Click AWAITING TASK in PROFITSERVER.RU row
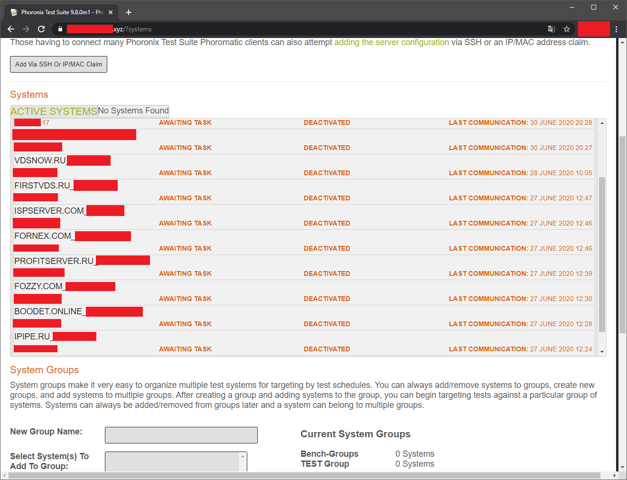The height and width of the screenshot is (480, 627). pyautogui.click(x=185, y=273)
